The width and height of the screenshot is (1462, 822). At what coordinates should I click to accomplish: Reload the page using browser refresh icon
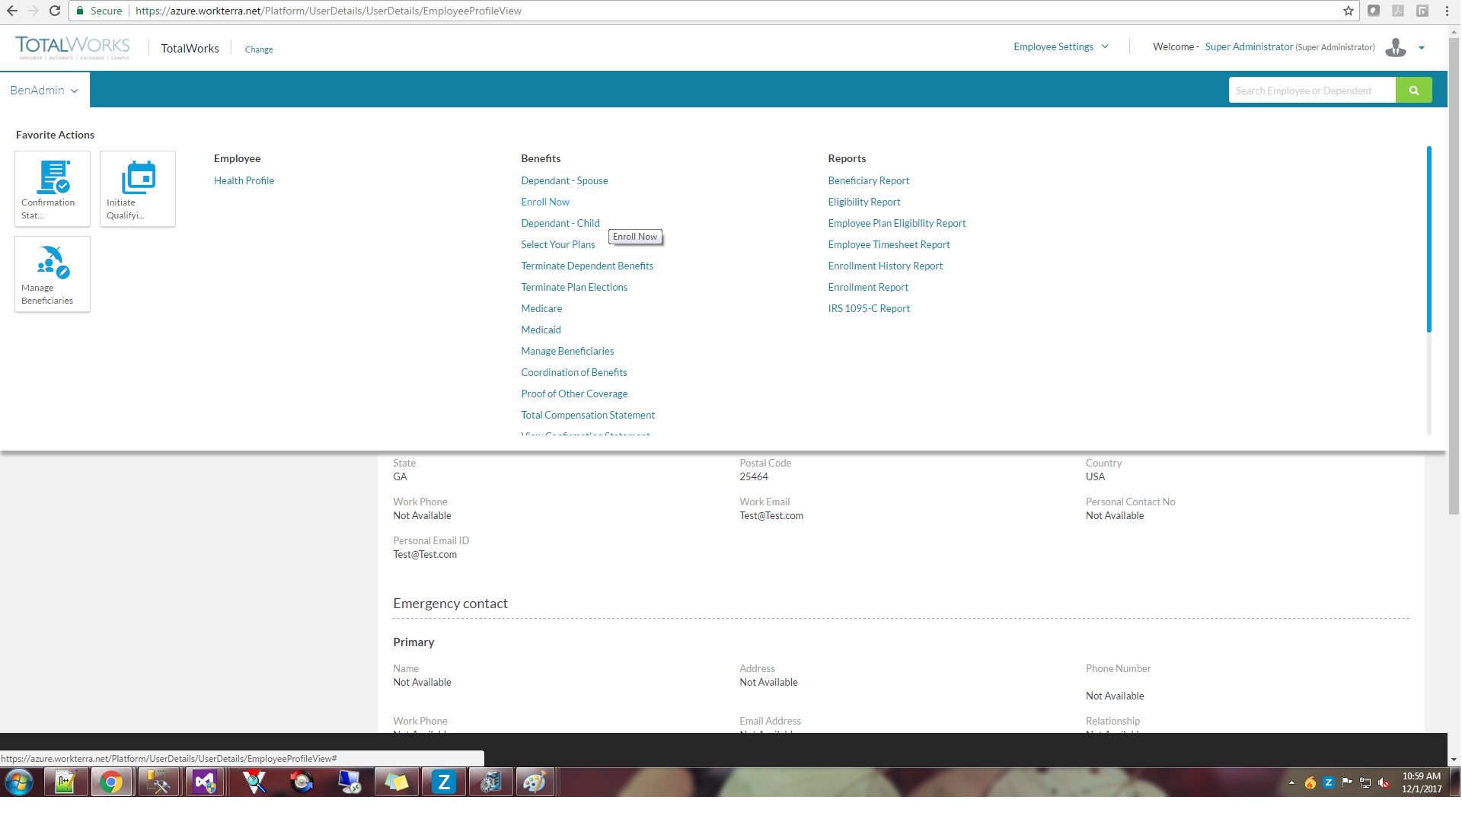click(x=55, y=11)
